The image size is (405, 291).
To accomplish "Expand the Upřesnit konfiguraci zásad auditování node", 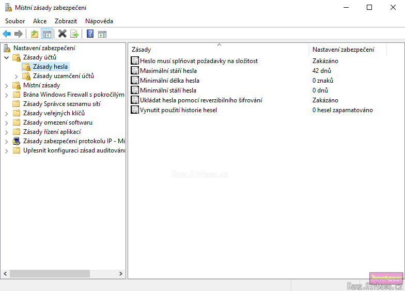I will (x=6, y=151).
